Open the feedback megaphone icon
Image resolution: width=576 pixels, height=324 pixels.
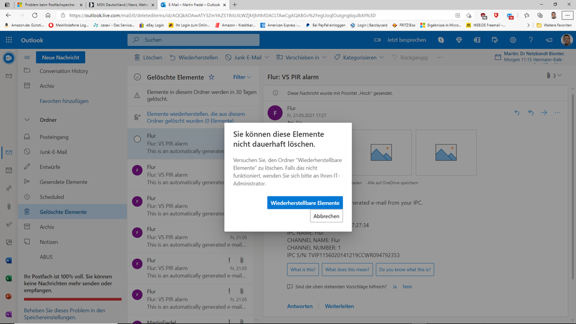[549, 40]
